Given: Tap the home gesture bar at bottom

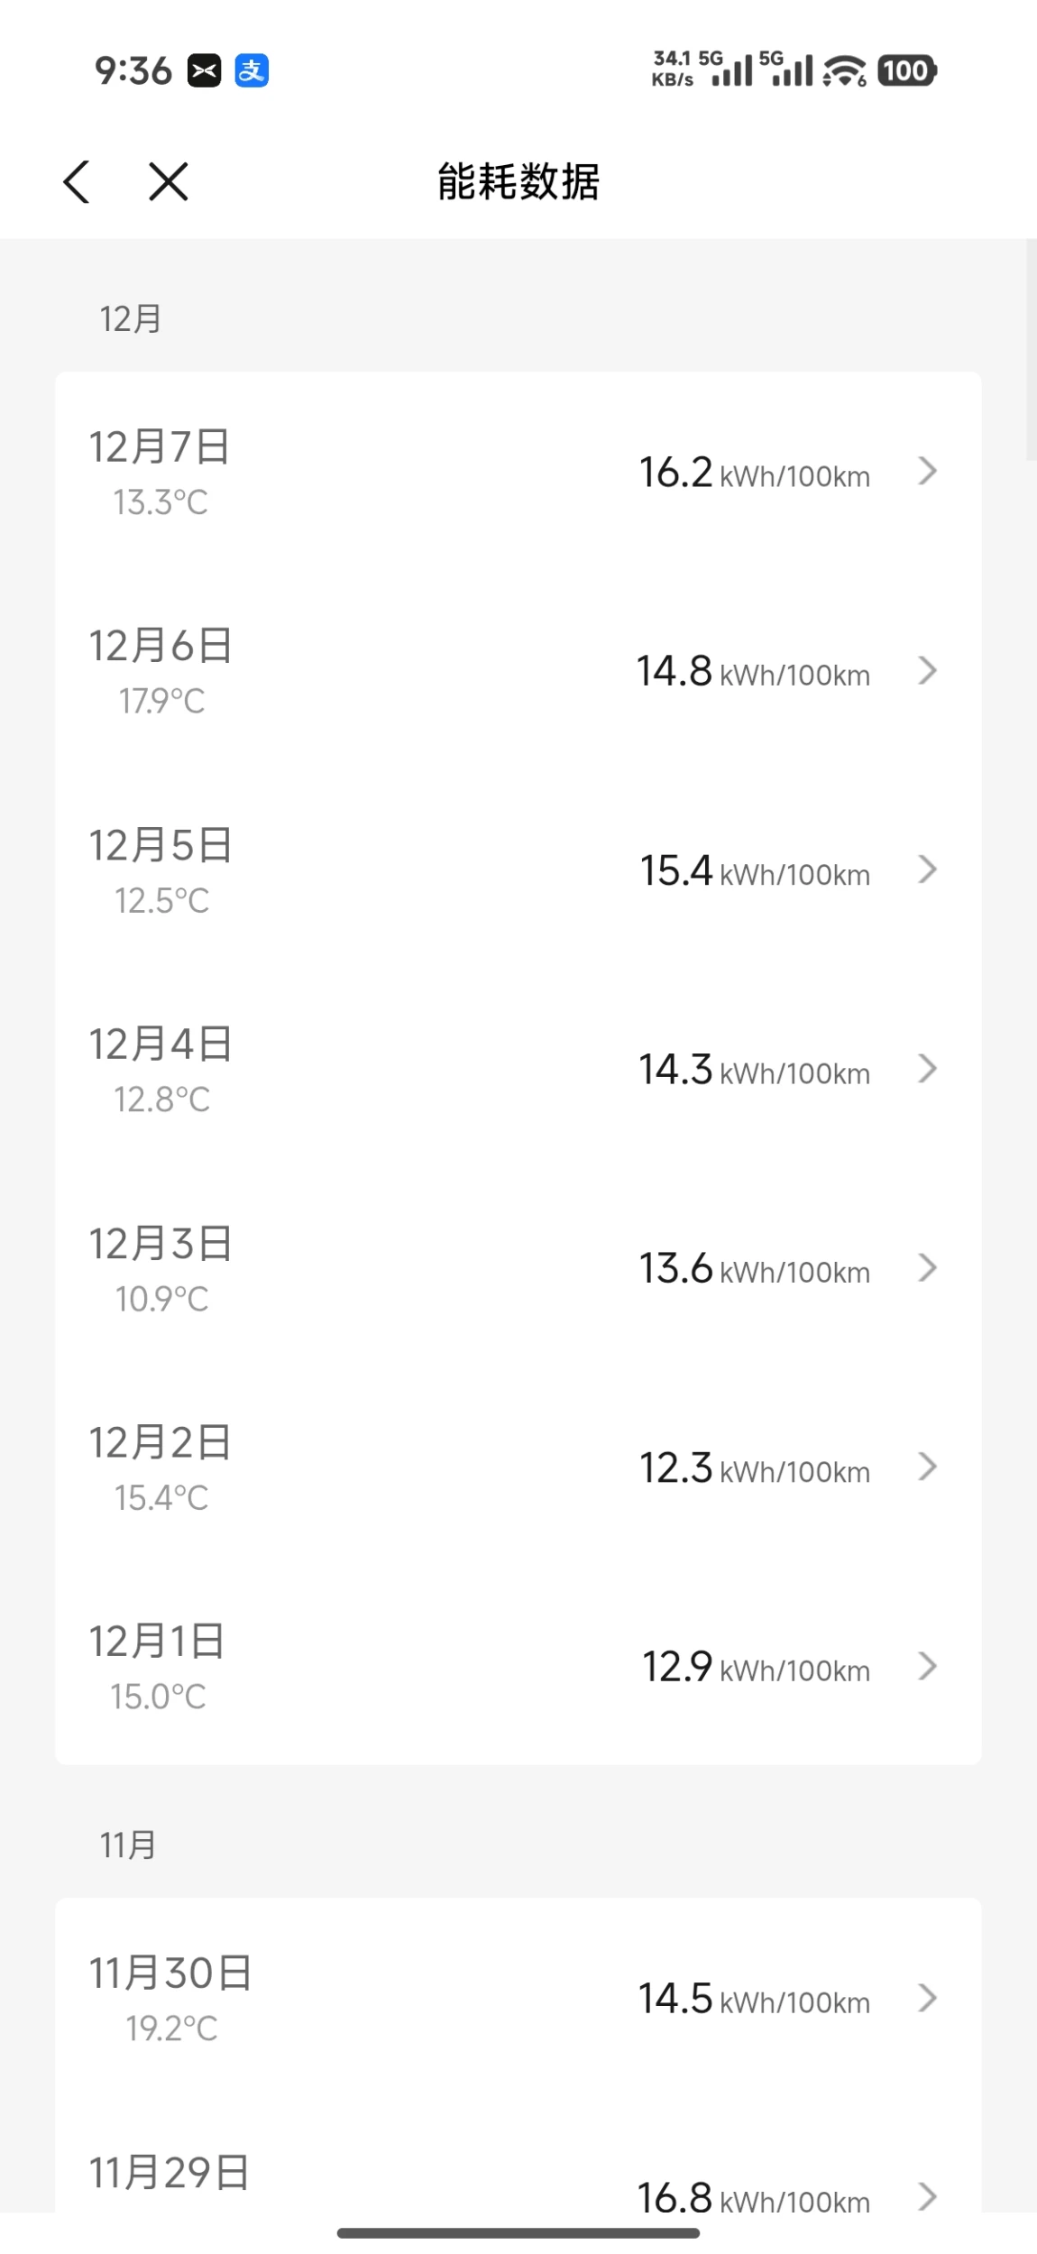Looking at the screenshot, I should click(518, 2233).
